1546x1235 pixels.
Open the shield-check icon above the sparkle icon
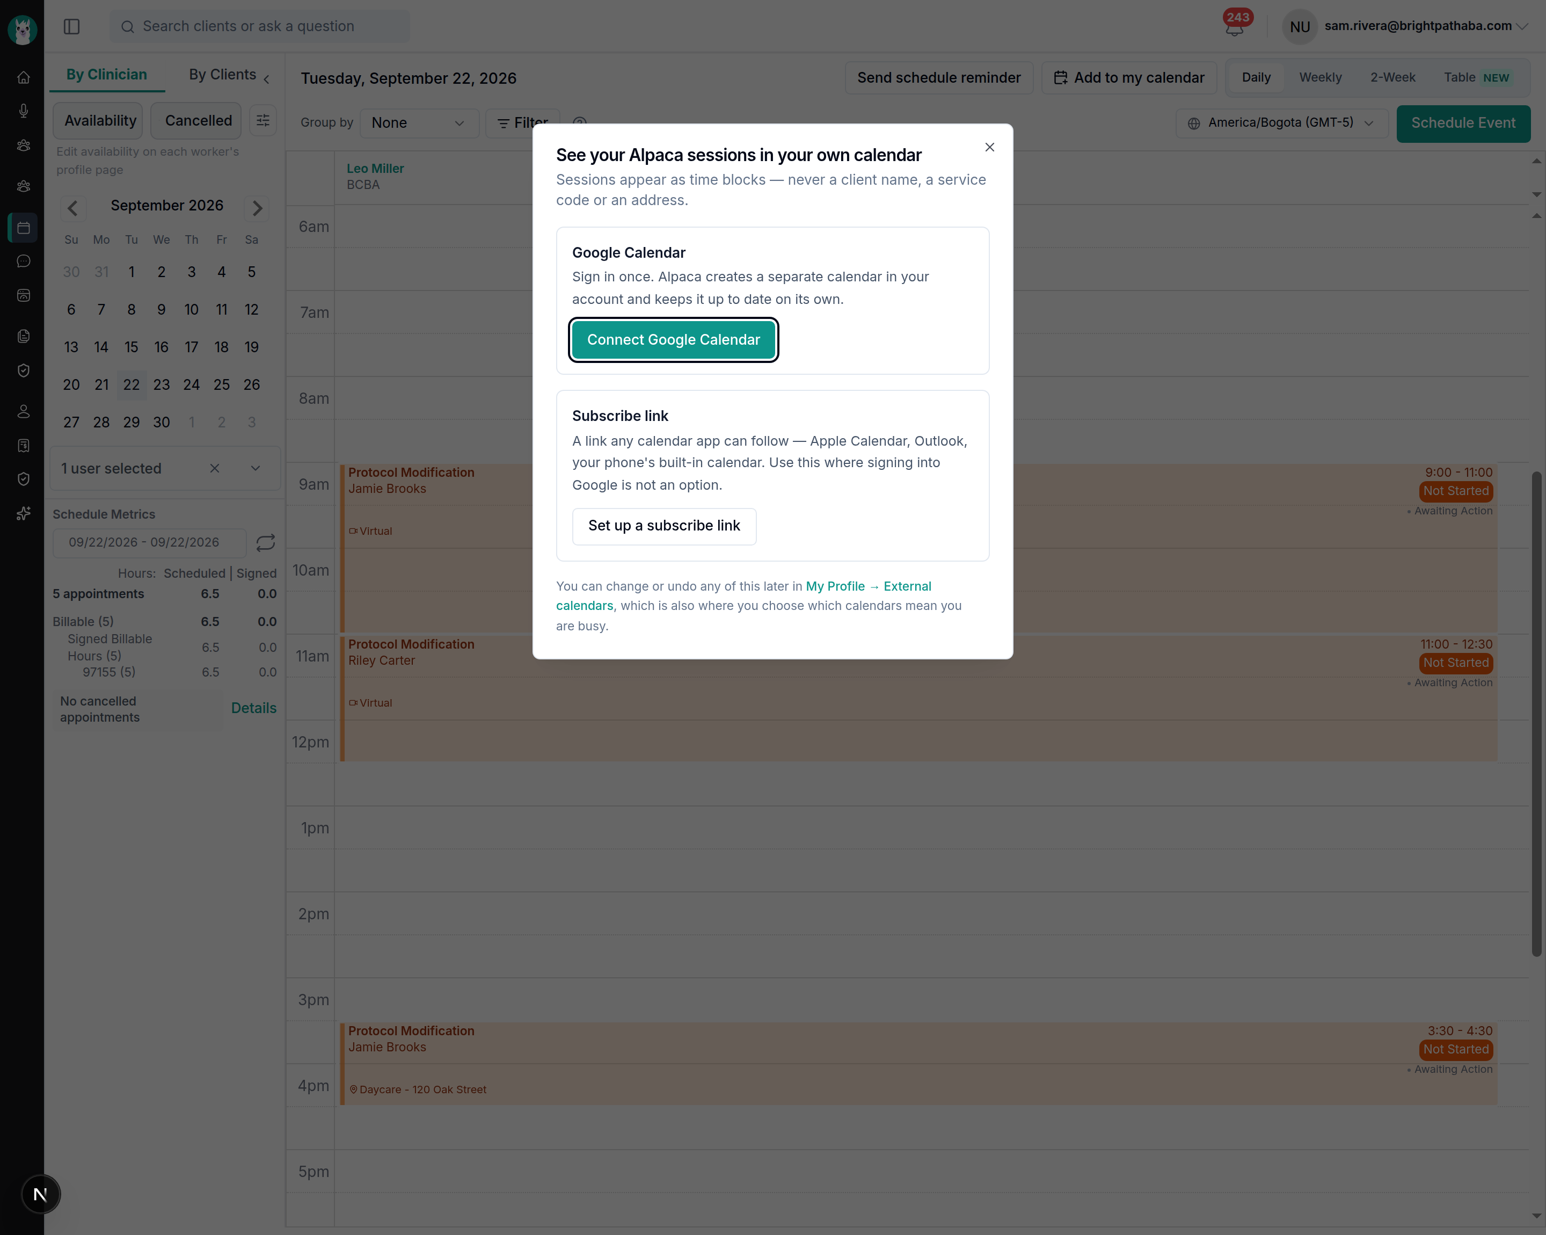click(x=23, y=479)
